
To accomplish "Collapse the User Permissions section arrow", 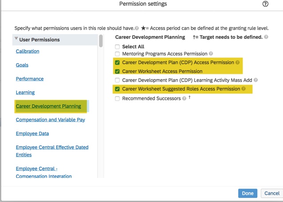I will (16, 39).
